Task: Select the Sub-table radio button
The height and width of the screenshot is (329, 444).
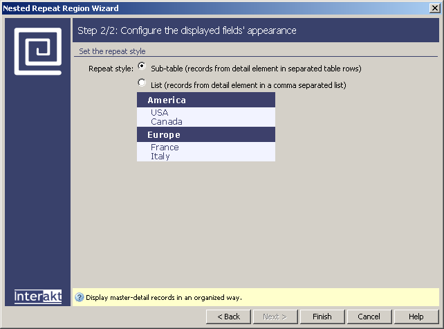Action: click(x=142, y=67)
